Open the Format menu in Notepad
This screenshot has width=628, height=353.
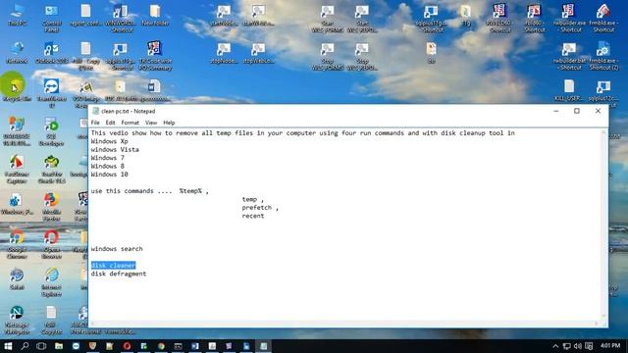tap(130, 123)
